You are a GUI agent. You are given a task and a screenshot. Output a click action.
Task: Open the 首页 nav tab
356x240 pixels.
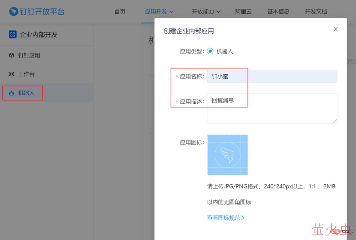[120, 12]
